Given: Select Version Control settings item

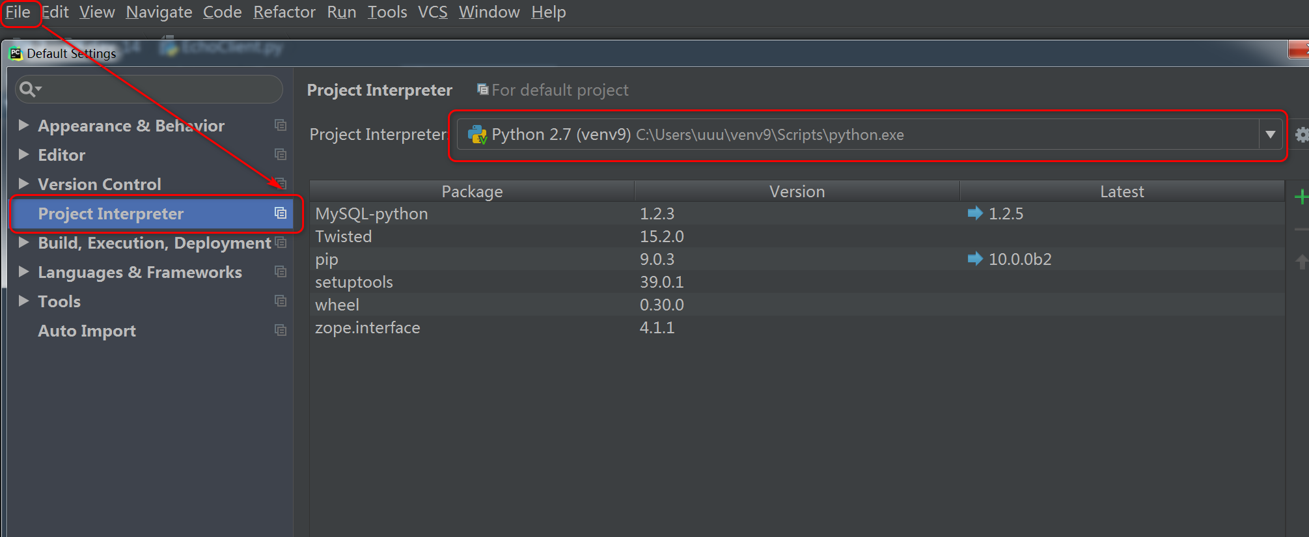Looking at the screenshot, I should [99, 184].
